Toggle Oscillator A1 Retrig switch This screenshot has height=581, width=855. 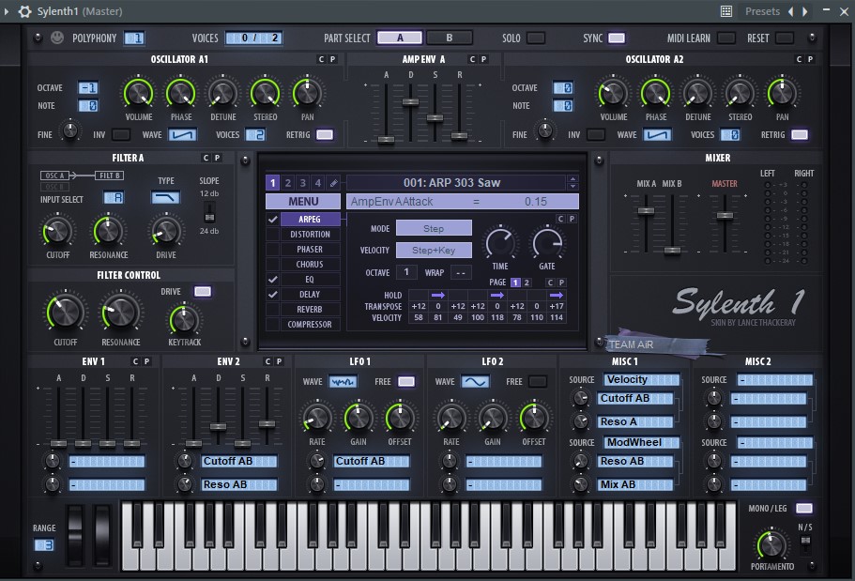(325, 134)
